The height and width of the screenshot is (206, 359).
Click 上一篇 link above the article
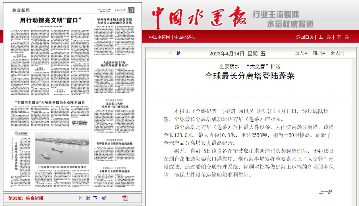174,53
